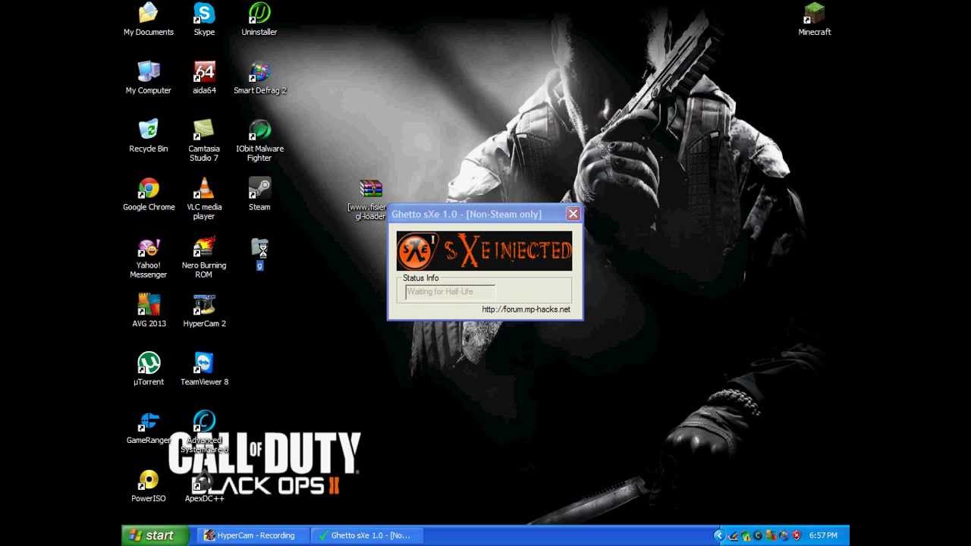971x546 pixels.
Task: Activate the Ghetto sXe 1.0 taskbar button
Action: click(366, 535)
